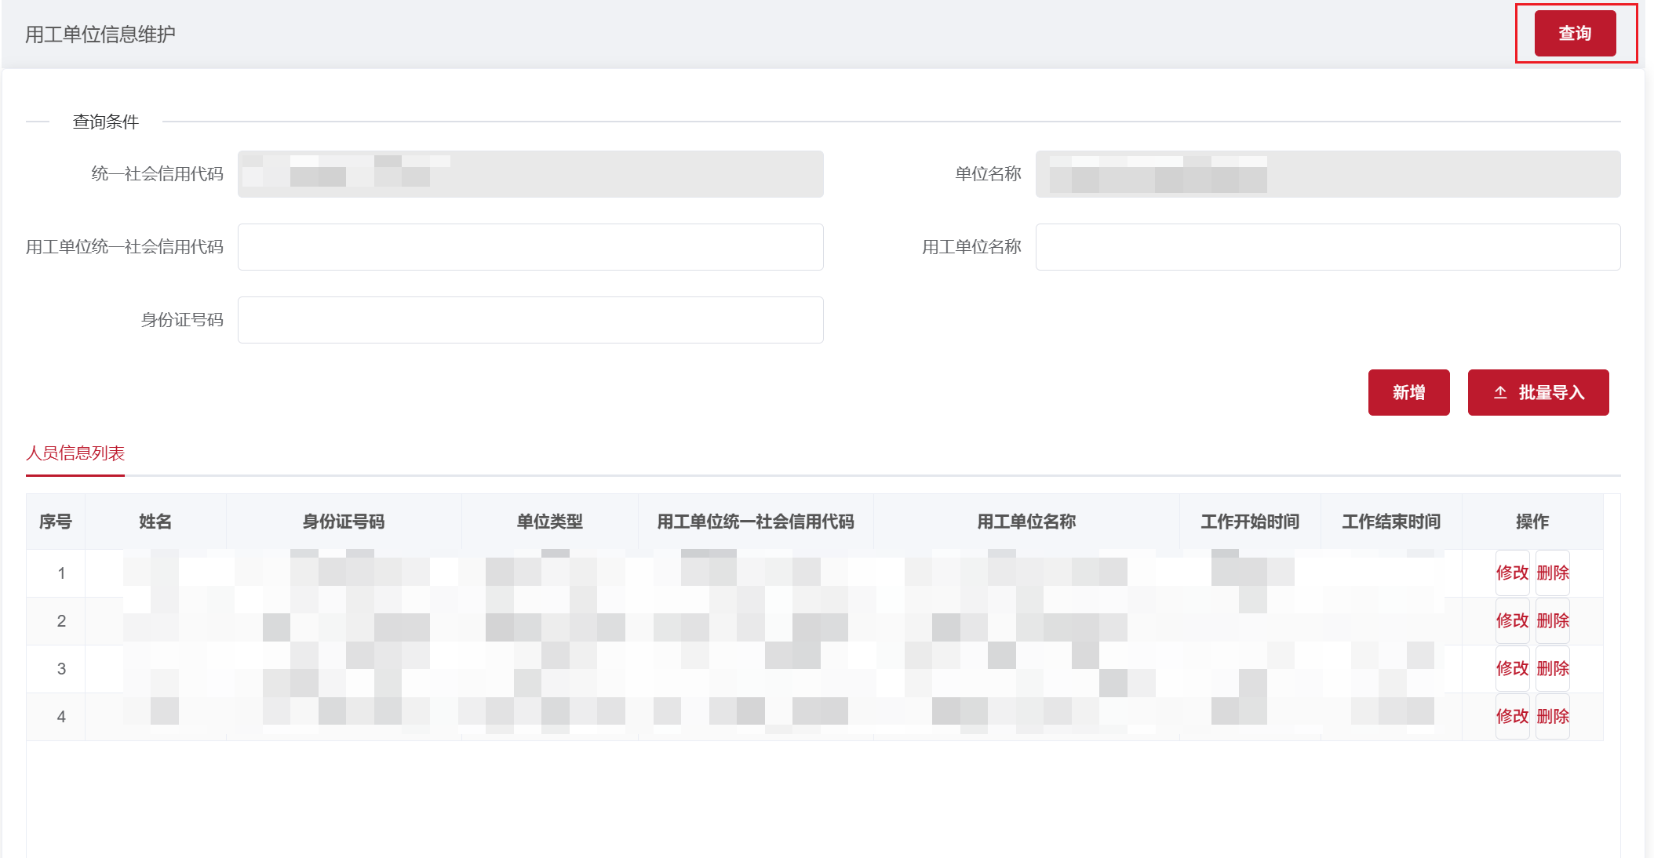Click the disabled 统一社会信用代码 field

click(530, 174)
